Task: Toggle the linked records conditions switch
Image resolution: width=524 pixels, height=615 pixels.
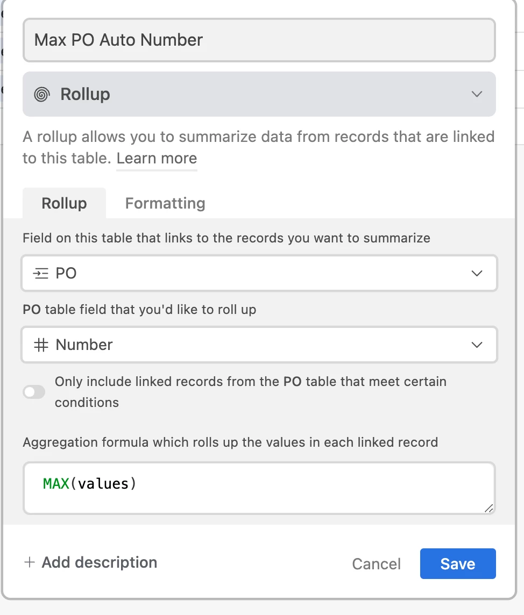Action: click(34, 392)
